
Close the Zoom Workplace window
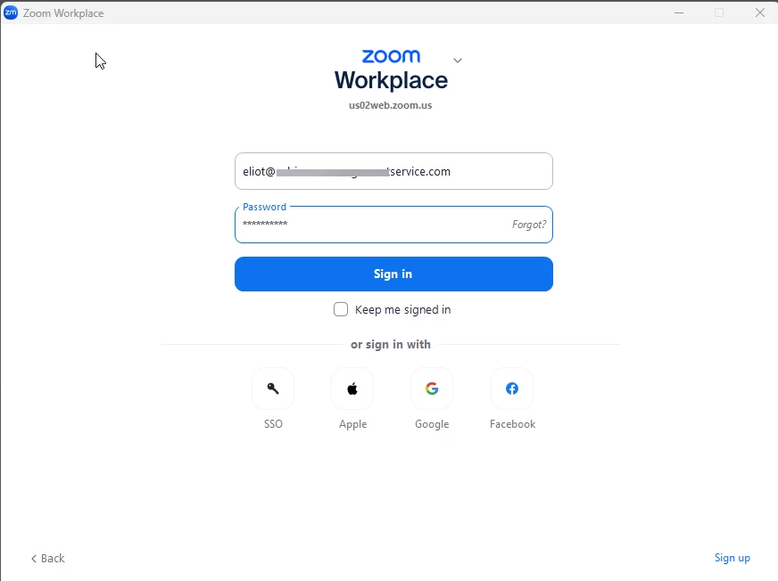point(759,12)
